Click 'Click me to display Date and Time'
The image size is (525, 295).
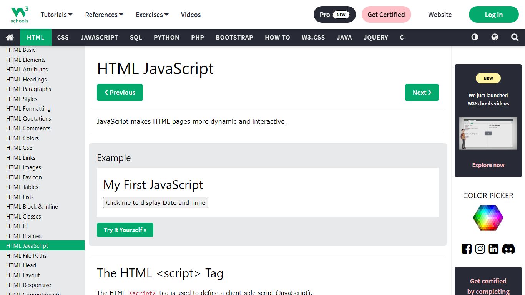pos(156,203)
